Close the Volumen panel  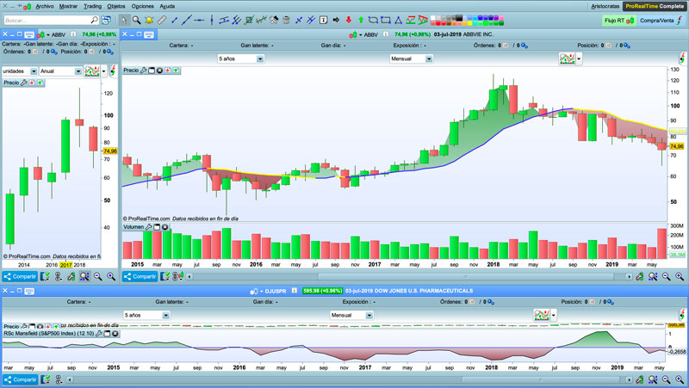click(164, 227)
